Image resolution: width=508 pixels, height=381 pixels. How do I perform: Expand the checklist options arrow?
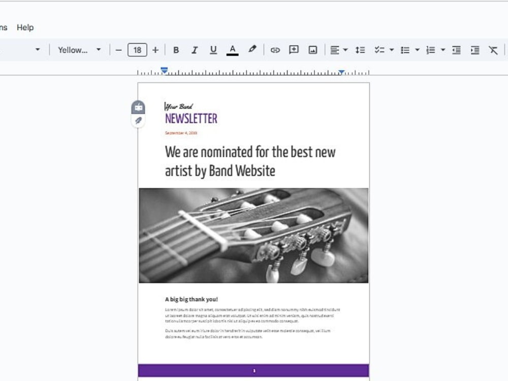pyautogui.click(x=392, y=50)
